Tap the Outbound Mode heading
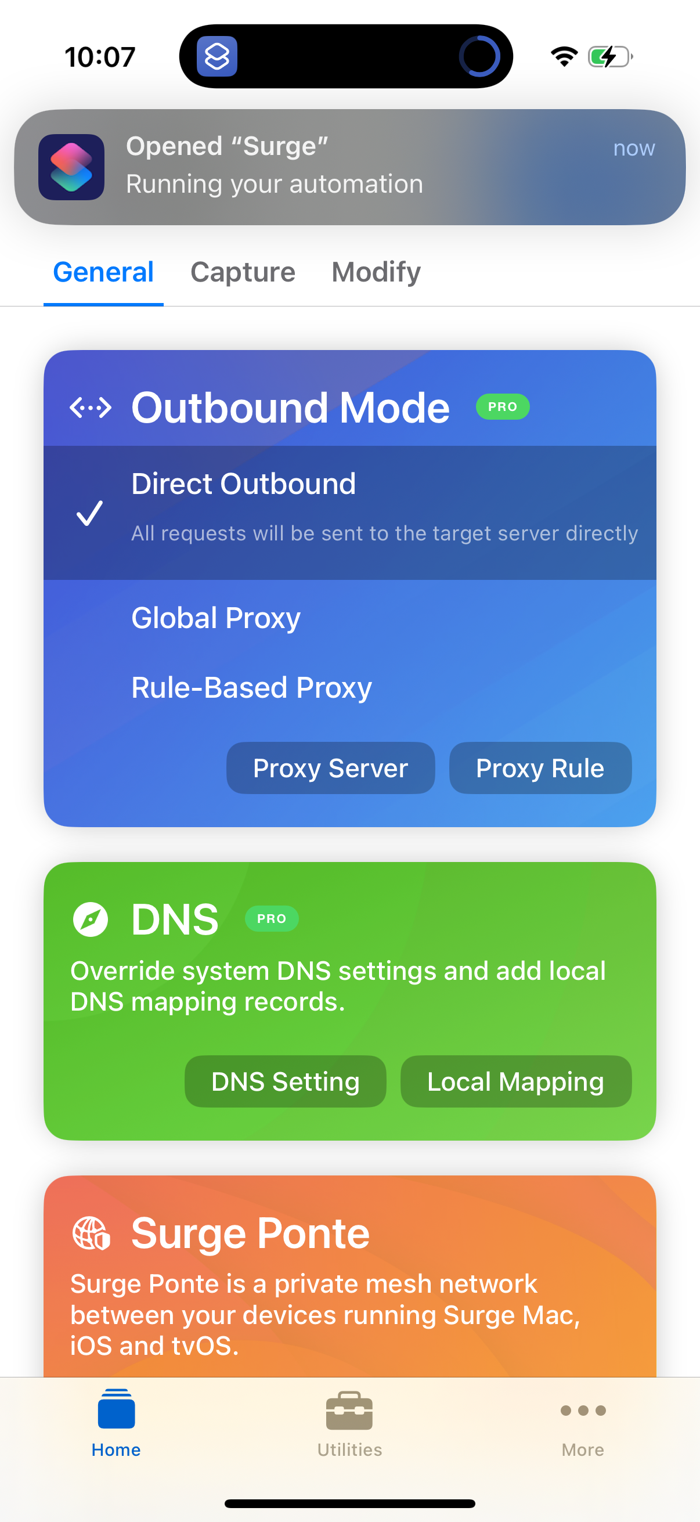The image size is (700, 1522). 291,407
